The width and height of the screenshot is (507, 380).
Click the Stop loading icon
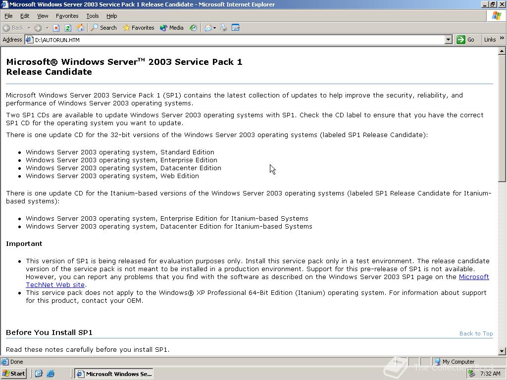(56, 28)
